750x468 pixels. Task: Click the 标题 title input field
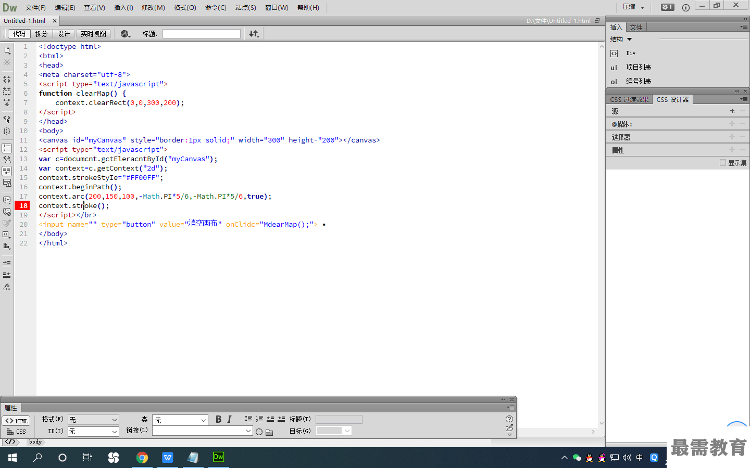[x=202, y=34]
